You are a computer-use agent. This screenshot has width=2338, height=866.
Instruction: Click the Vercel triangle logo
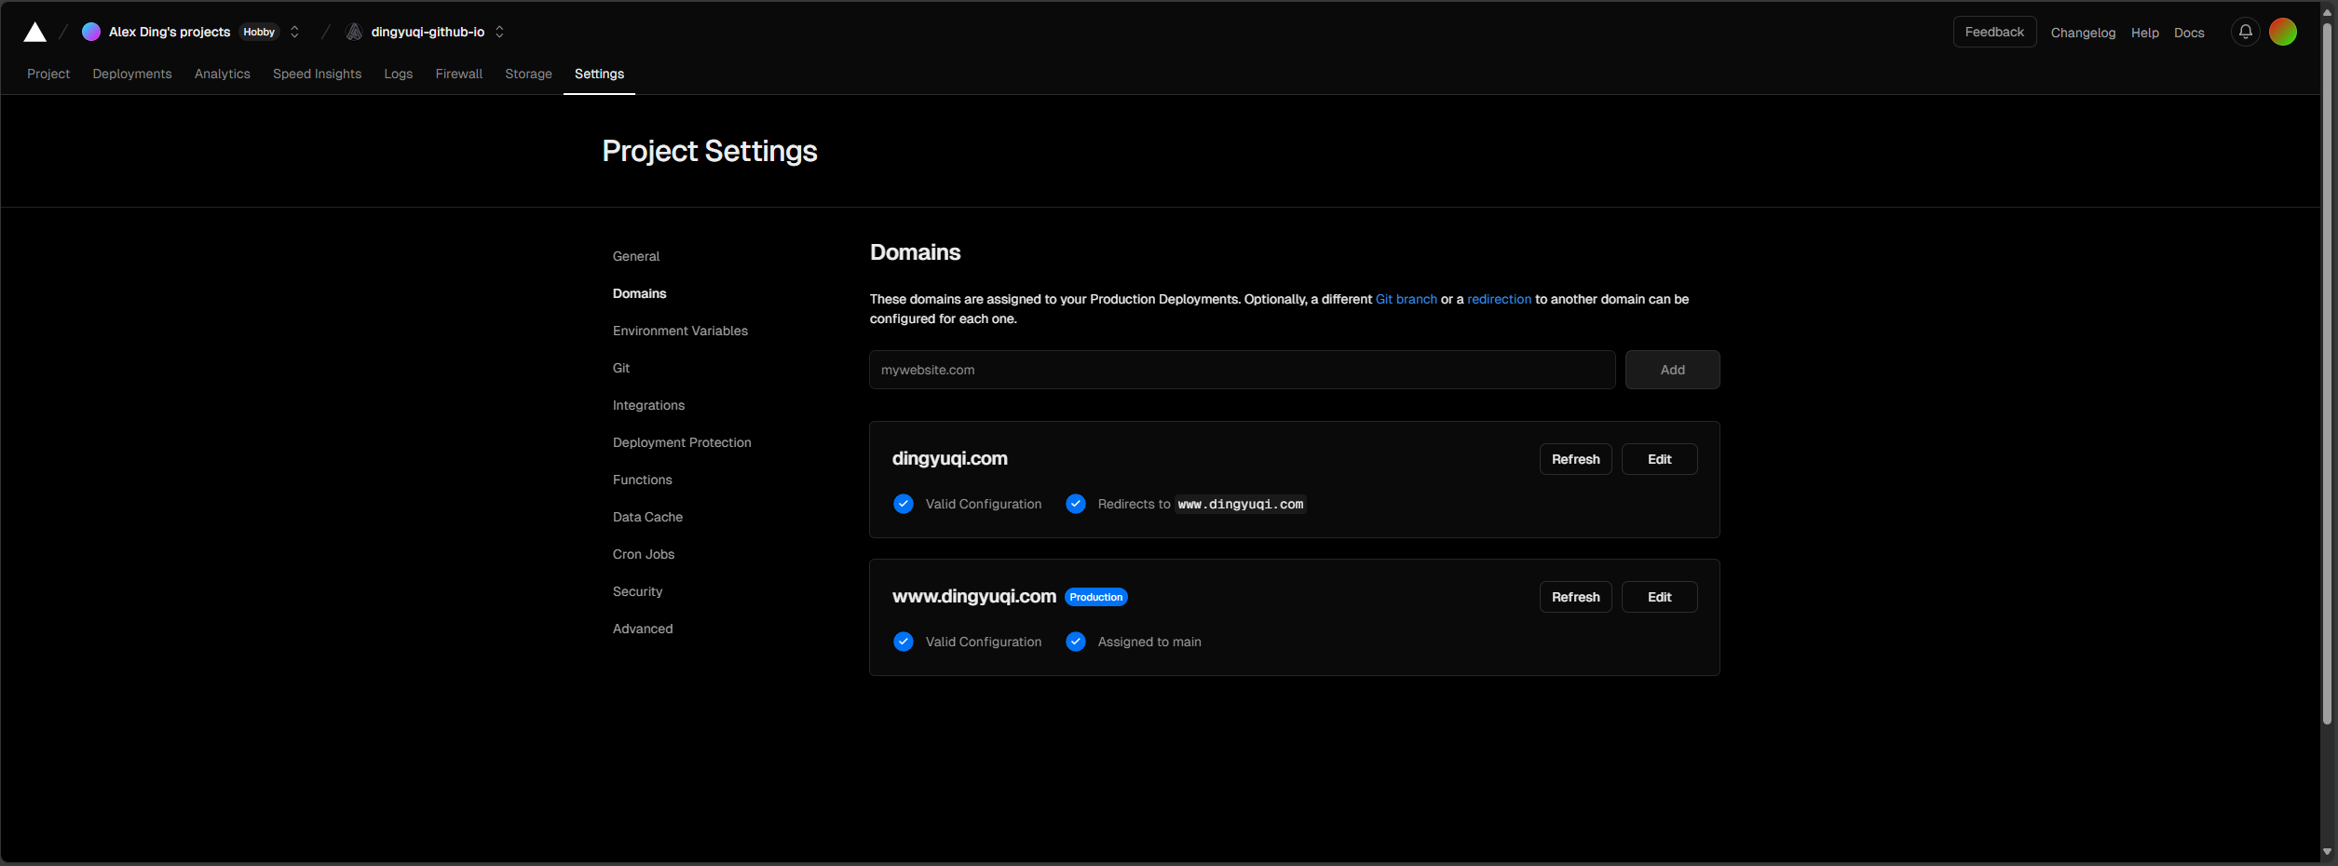coord(34,33)
